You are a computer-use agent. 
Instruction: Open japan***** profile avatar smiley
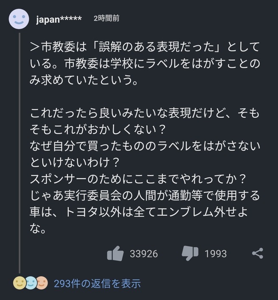(x=19, y=19)
